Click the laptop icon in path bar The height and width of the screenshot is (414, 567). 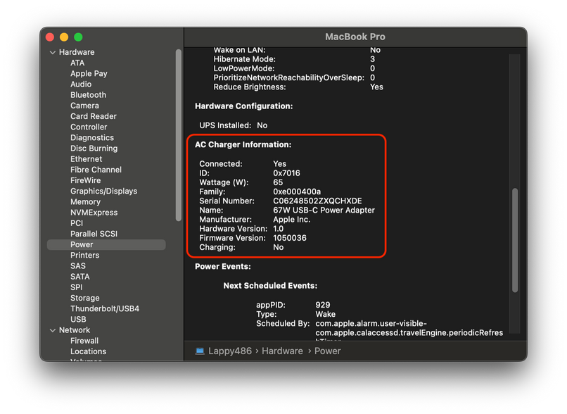click(200, 351)
